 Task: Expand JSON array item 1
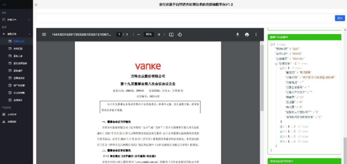coord(281,127)
